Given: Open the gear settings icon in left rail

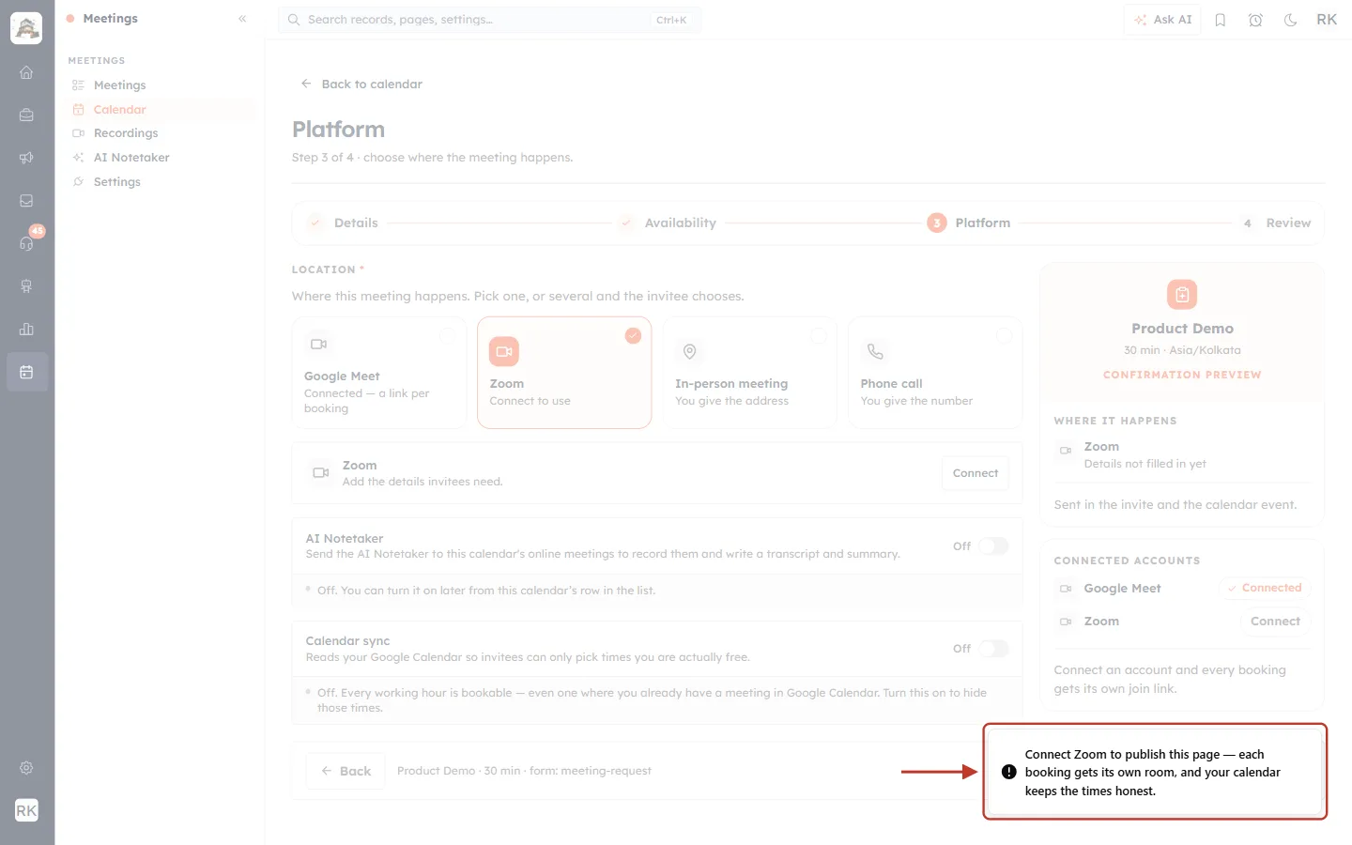Looking at the screenshot, I should coord(26,768).
